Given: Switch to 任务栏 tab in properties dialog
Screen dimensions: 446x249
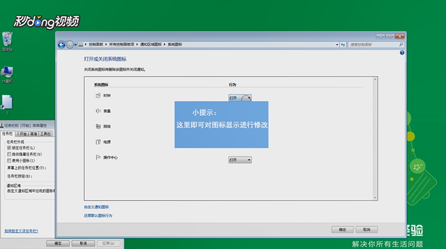Looking at the screenshot, I should click(7, 134).
